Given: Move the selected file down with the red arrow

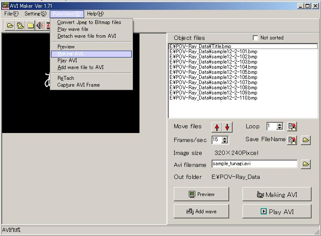Looking at the screenshot, I should coord(227,127).
